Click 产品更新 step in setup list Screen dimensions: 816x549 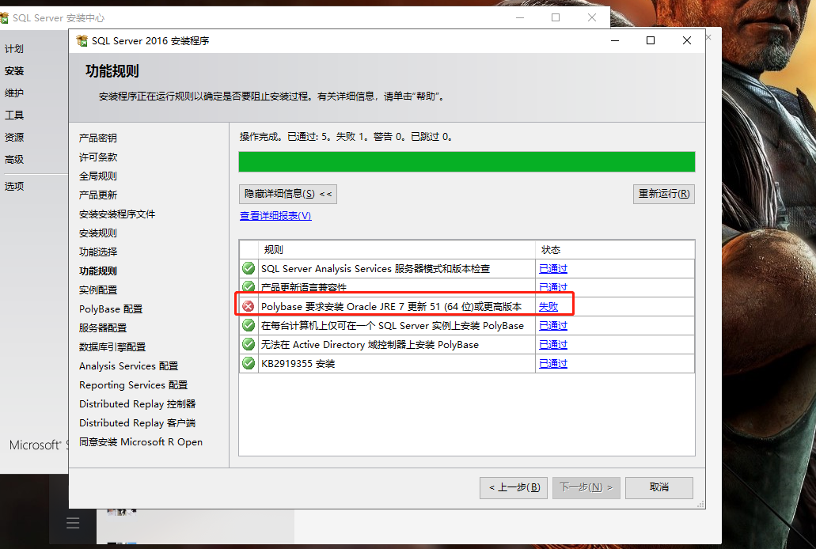tap(98, 195)
